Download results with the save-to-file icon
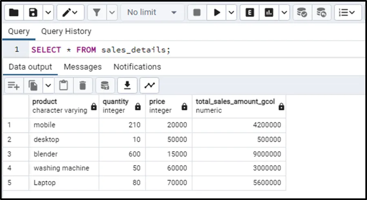The image size is (367, 200). [x=127, y=85]
